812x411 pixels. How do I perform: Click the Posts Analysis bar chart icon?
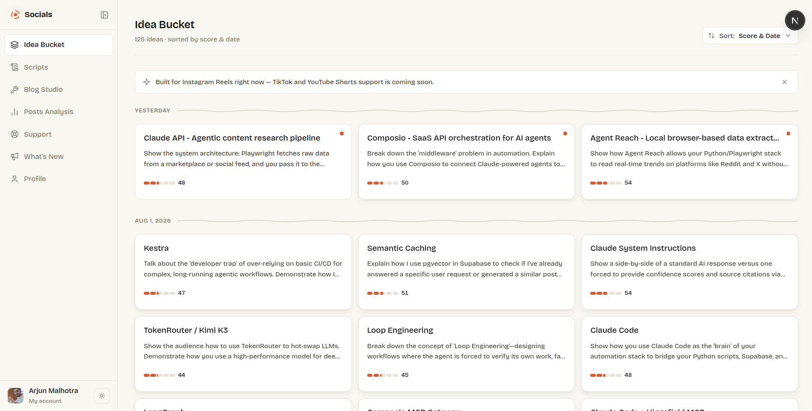pyautogui.click(x=15, y=112)
